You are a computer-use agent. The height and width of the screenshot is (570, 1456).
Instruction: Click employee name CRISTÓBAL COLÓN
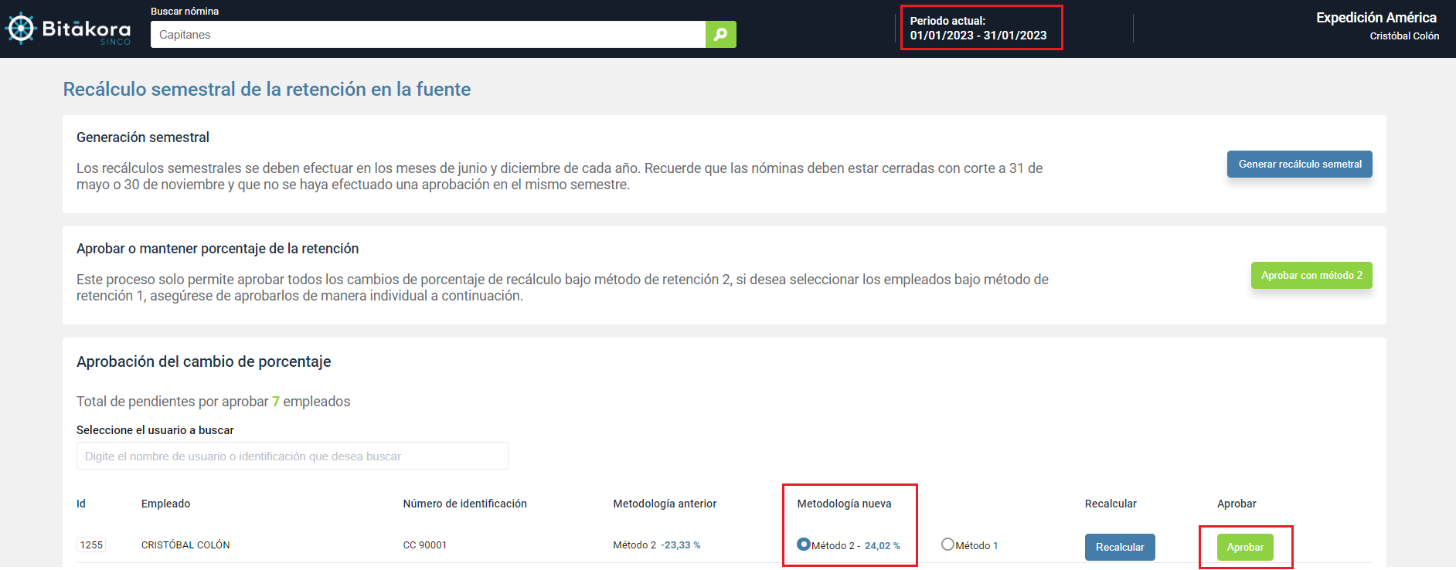pos(185,545)
